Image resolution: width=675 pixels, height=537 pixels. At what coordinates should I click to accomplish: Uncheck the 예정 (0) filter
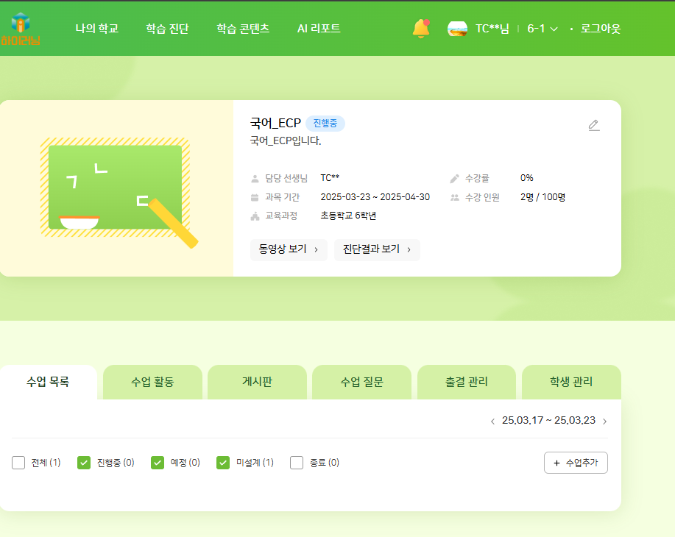click(158, 463)
